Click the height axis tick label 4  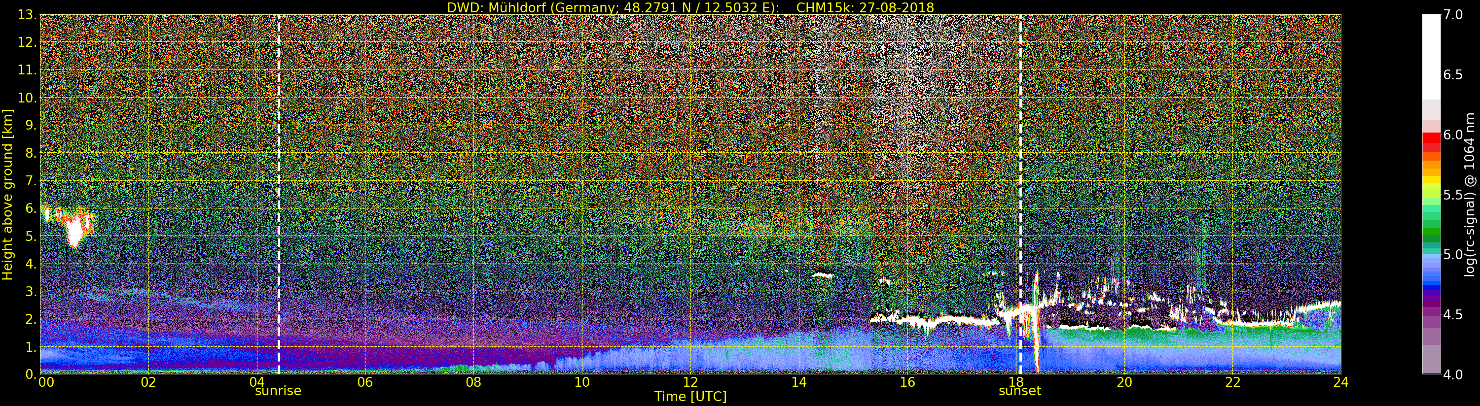(x=32, y=264)
